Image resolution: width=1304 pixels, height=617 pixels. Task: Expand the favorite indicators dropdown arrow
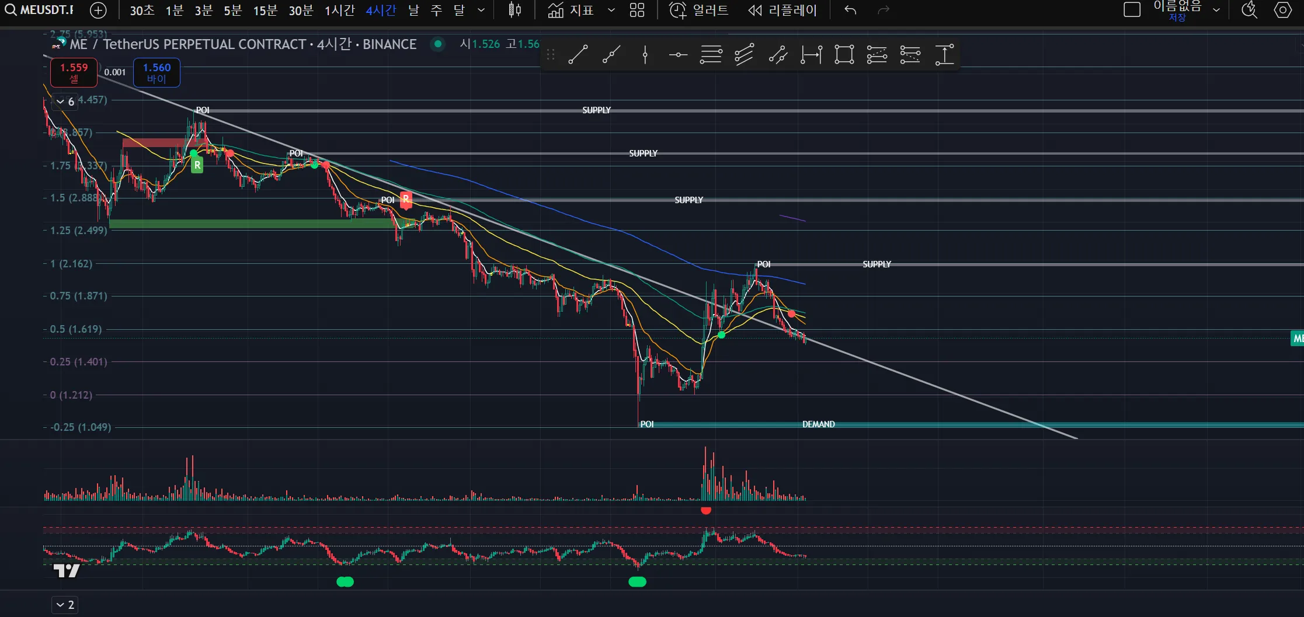611,11
